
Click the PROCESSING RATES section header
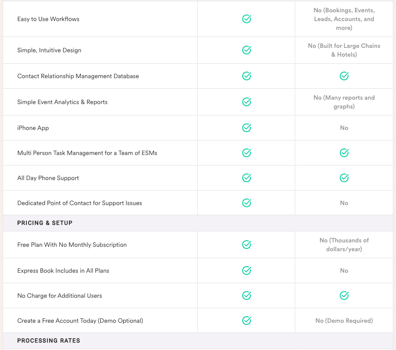pyautogui.click(x=48, y=341)
